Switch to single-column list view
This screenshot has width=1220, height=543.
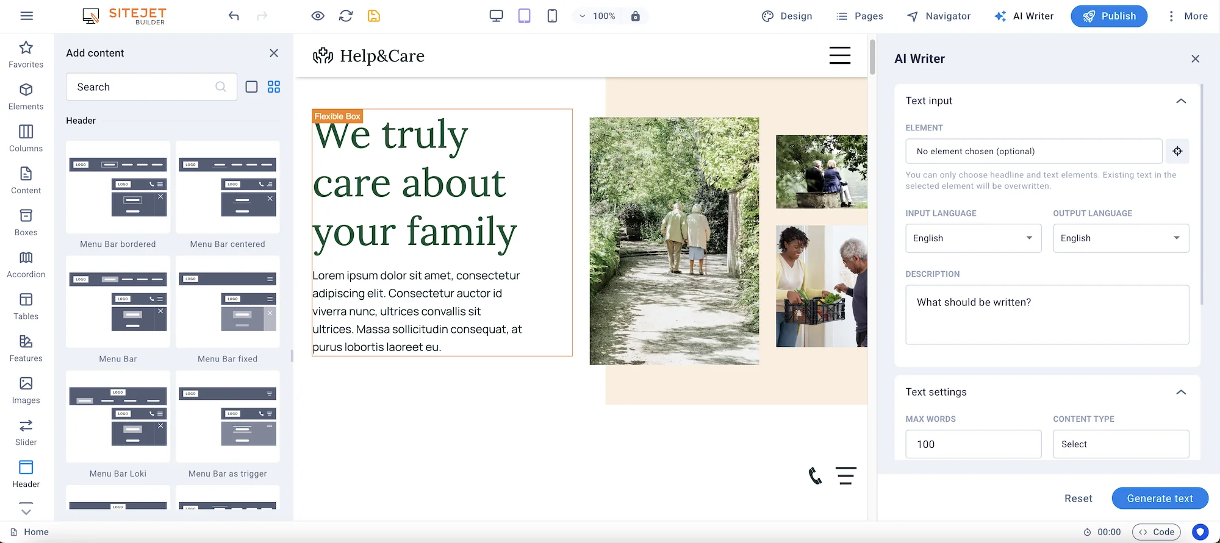251,87
